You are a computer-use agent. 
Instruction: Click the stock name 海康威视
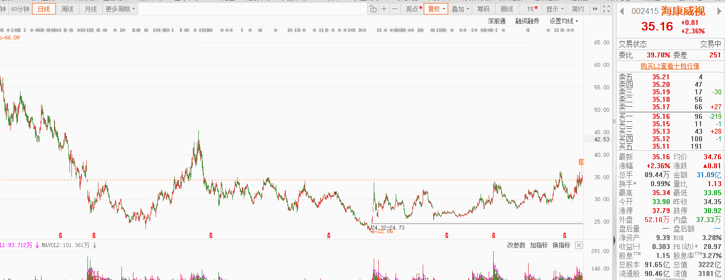pos(683,11)
